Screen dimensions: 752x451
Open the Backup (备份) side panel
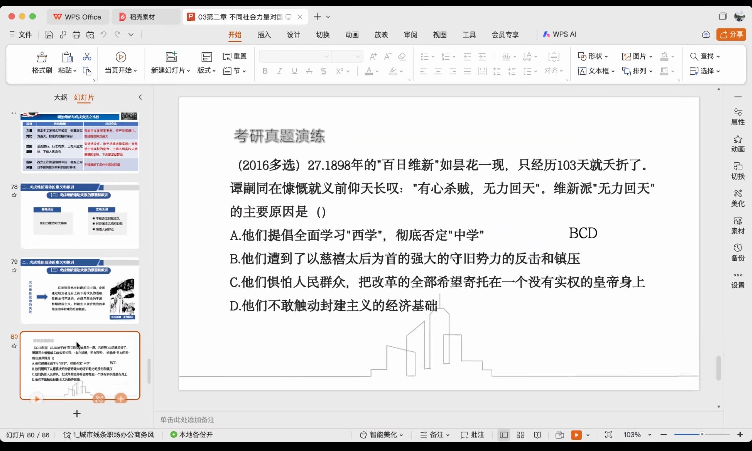[x=738, y=253]
